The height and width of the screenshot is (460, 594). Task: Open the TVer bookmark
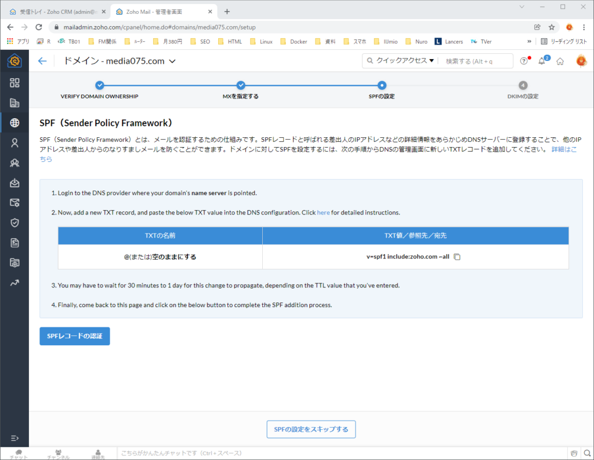pos(481,41)
